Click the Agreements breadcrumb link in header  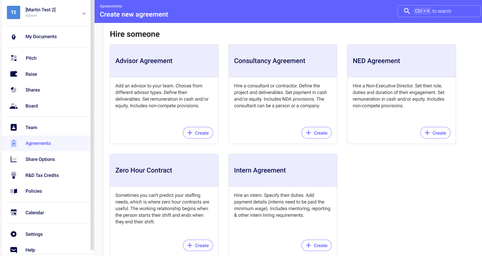point(111,6)
